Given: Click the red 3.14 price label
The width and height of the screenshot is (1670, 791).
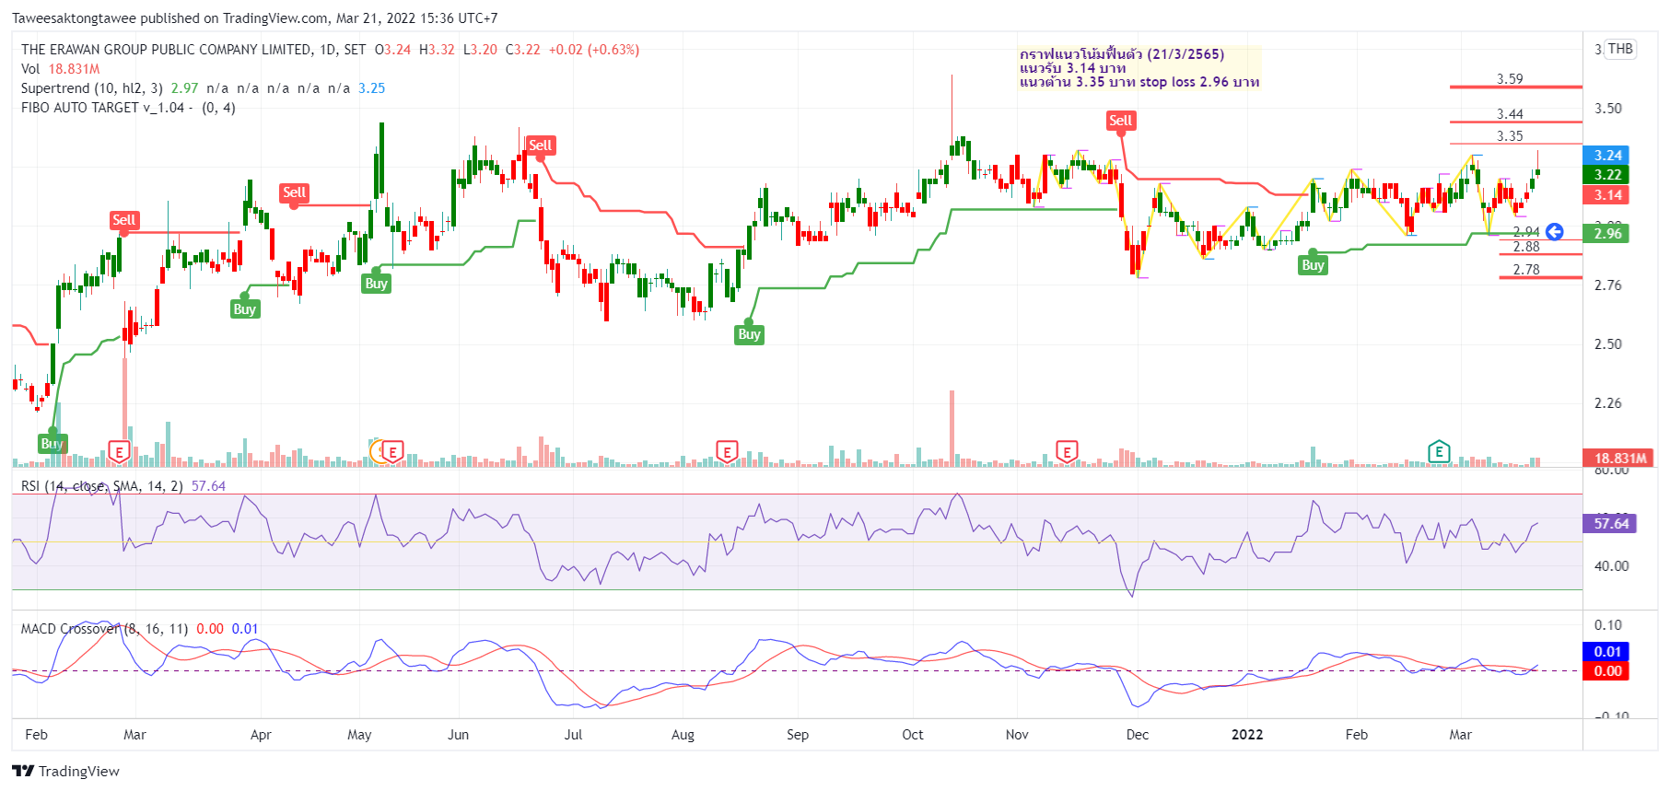Looking at the screenshot, I should click(x=1606, y=195).
